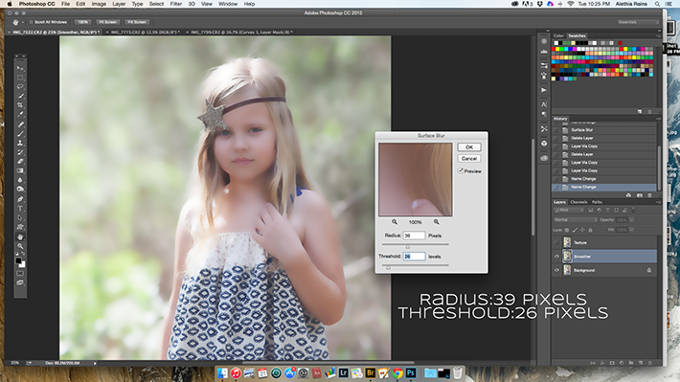The image size is (680, 382).
Task: Toggle Preview checkbox in Surface Blur
Action: tap(461, 170)
